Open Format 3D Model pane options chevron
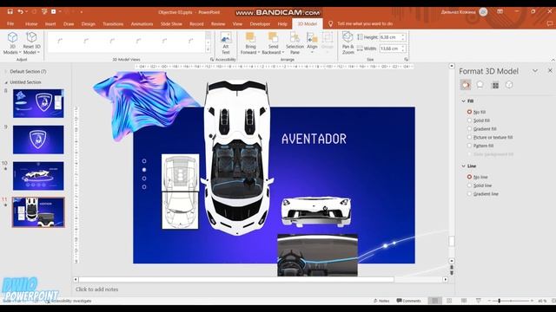Viewport: 556px width, 312px height. pyautogui.click(x=535, y=71)
